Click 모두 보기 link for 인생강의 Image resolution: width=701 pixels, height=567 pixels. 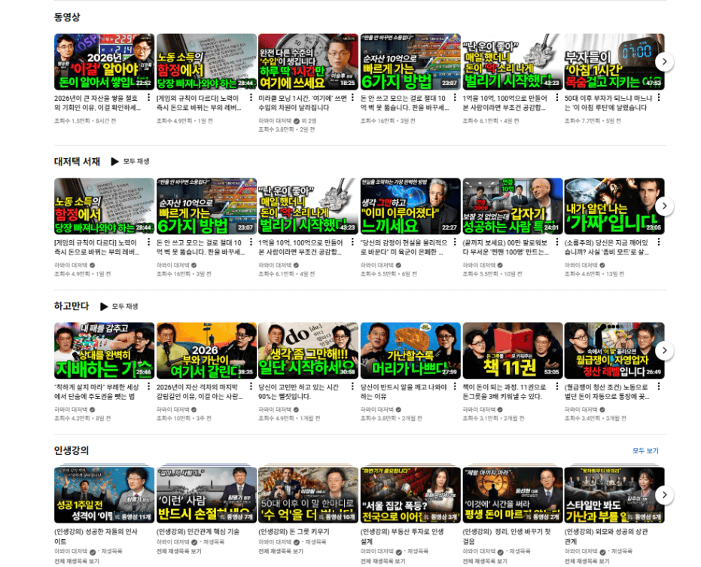(645, 451)
